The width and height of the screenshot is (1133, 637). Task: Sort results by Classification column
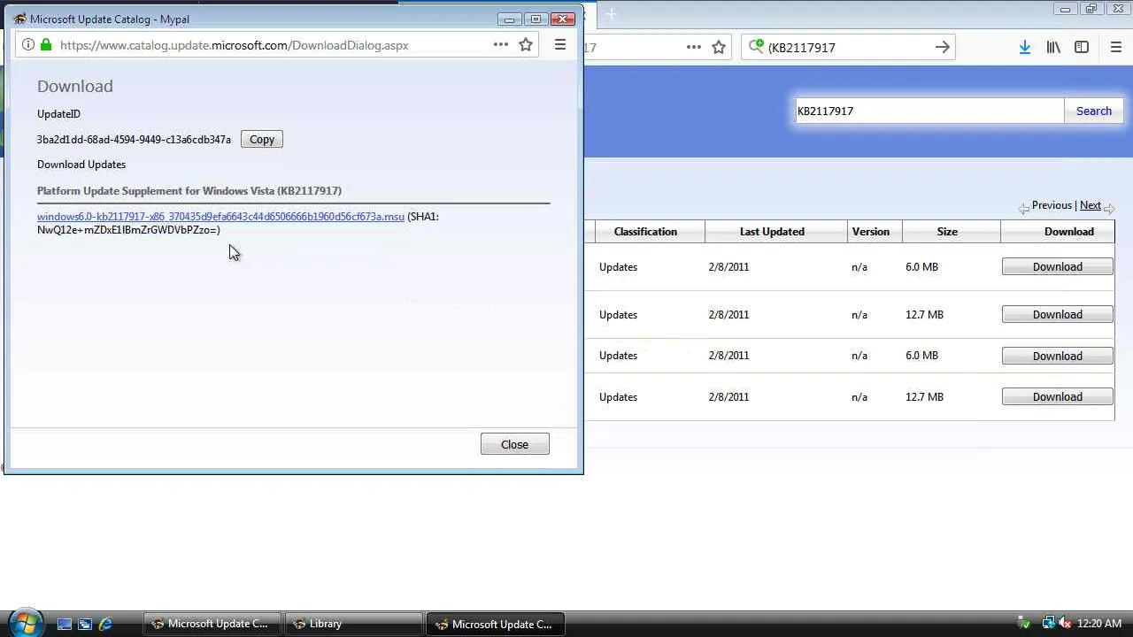(x=645, y=232)
